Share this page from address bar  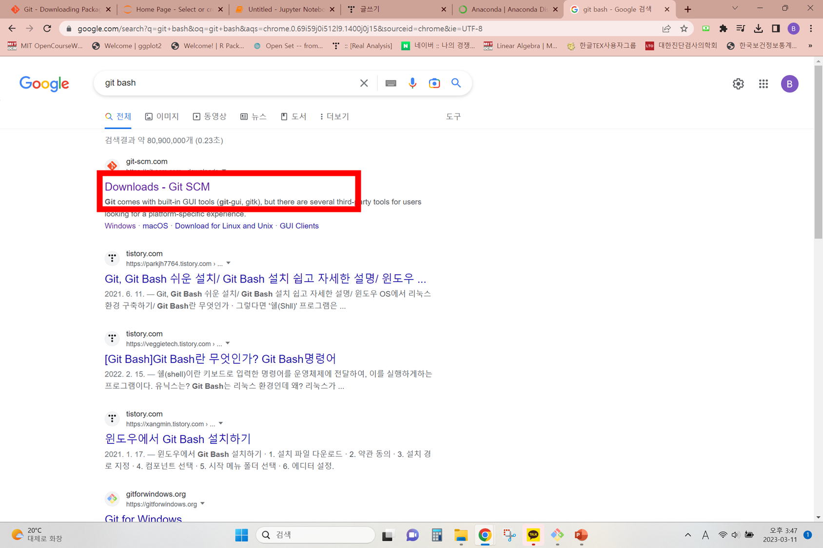(666, 29)
